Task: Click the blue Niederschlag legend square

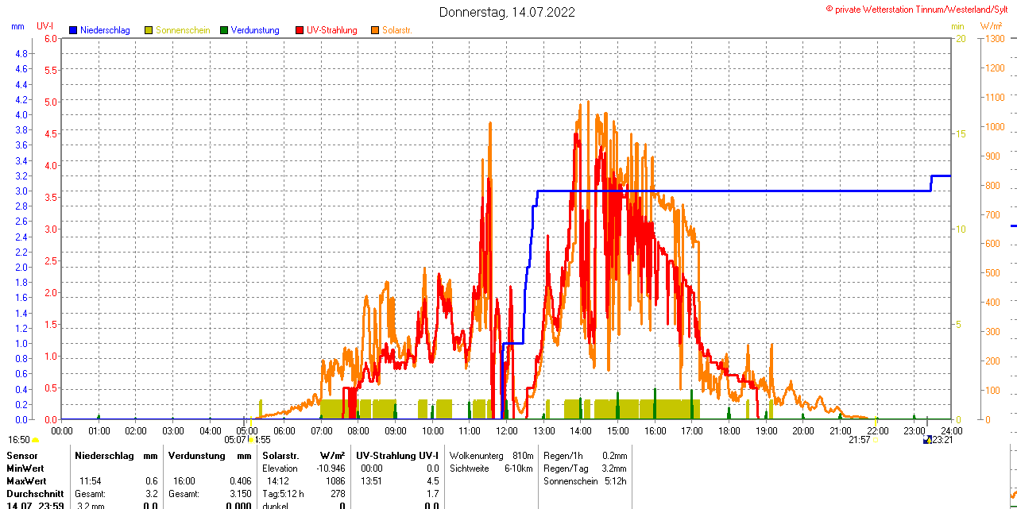Action: click(x=74, y=30)
